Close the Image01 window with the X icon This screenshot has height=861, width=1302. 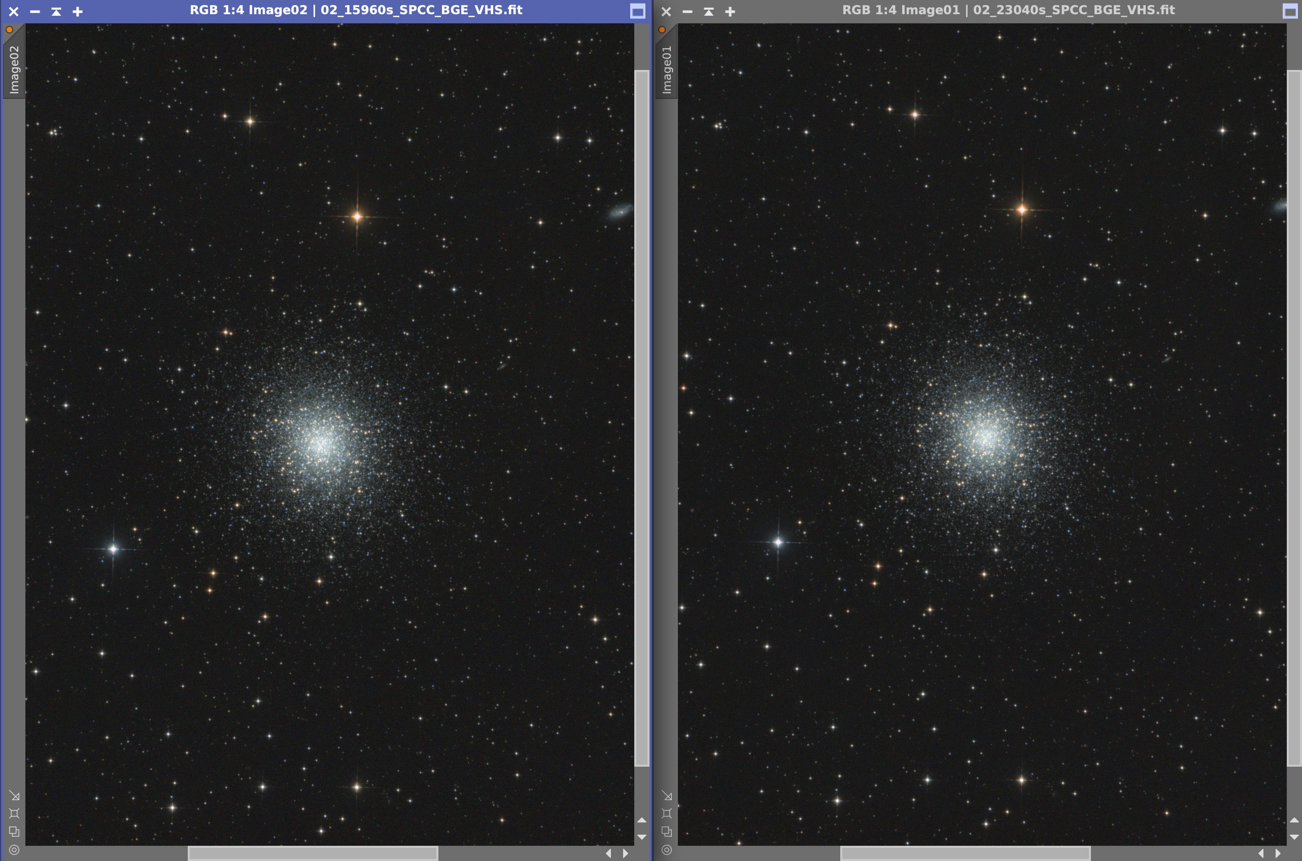click(x=666, y=12)
